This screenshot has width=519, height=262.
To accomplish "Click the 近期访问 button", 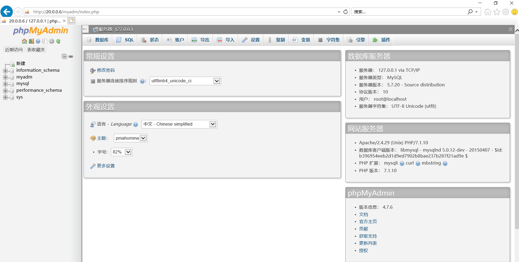I will tap(14, 50).
